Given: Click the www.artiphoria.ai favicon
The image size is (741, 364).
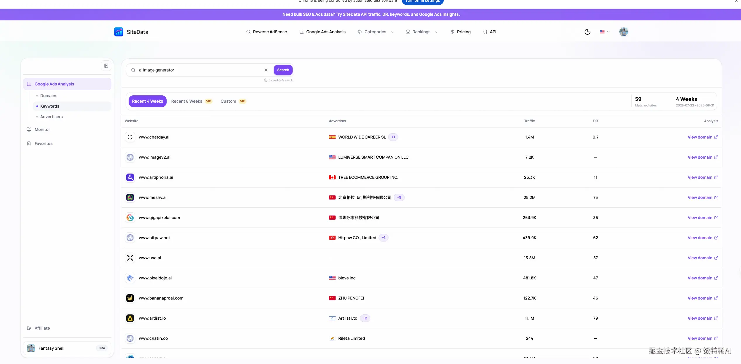Looking at the screenshot, I should [130, 177].
